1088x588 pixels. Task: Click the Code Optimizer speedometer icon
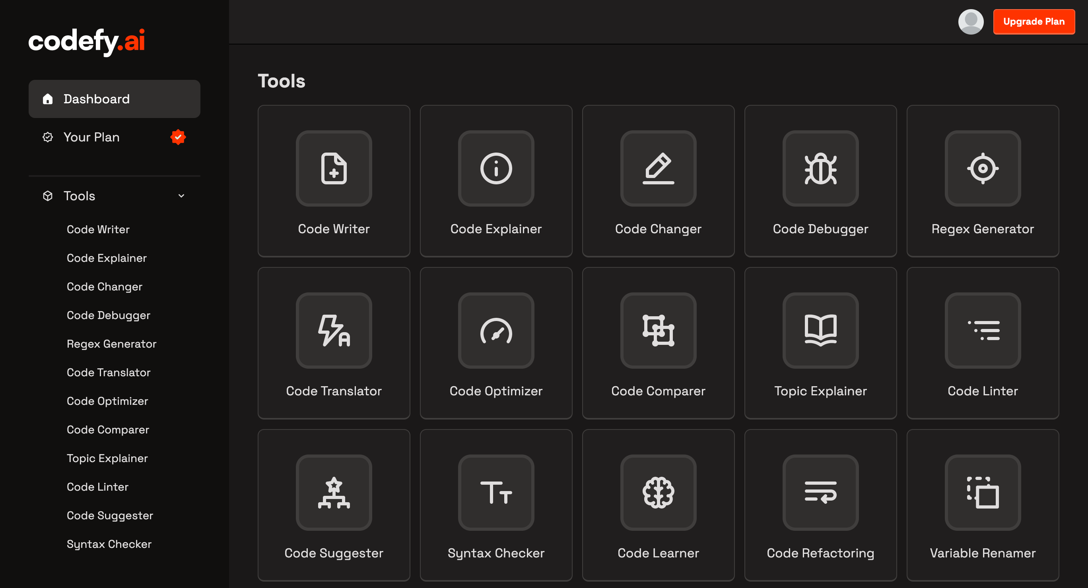click(496, 331)
